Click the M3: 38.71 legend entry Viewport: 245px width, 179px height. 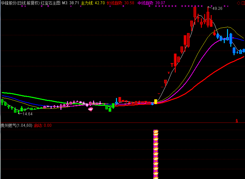point(71,3)
